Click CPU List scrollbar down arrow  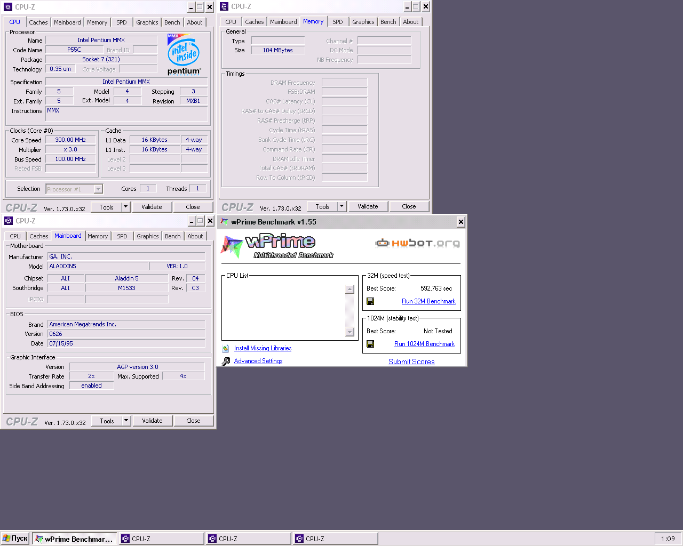click(x=350, y=332)
